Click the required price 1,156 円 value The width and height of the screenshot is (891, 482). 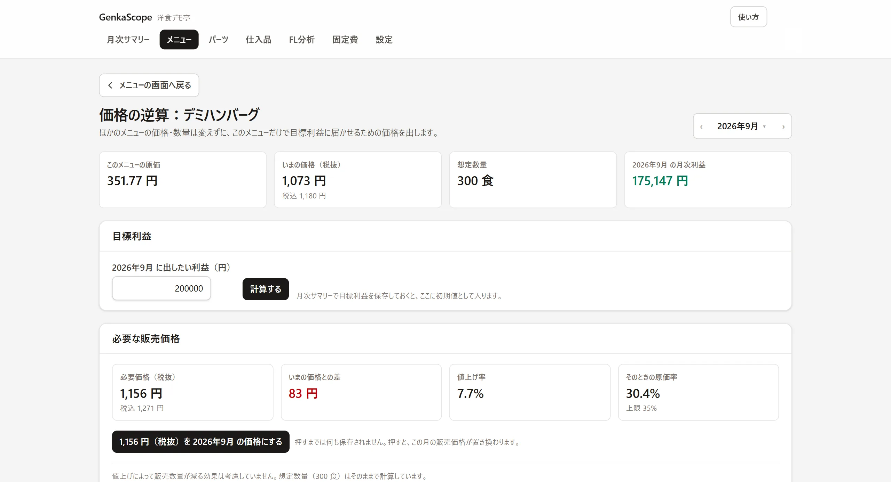(141, 393)
